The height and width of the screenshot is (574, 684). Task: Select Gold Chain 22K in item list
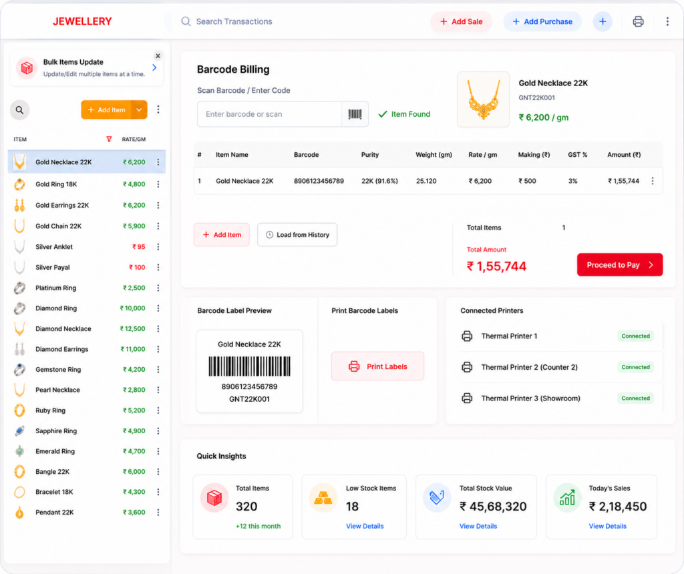click(x=87, y=226)
